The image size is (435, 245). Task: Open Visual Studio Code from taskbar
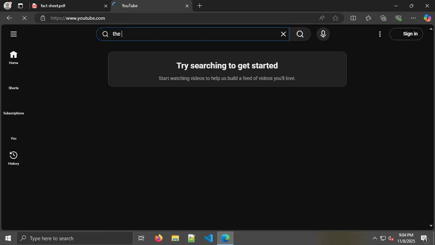pyautogui.click(x=208, y=238)
